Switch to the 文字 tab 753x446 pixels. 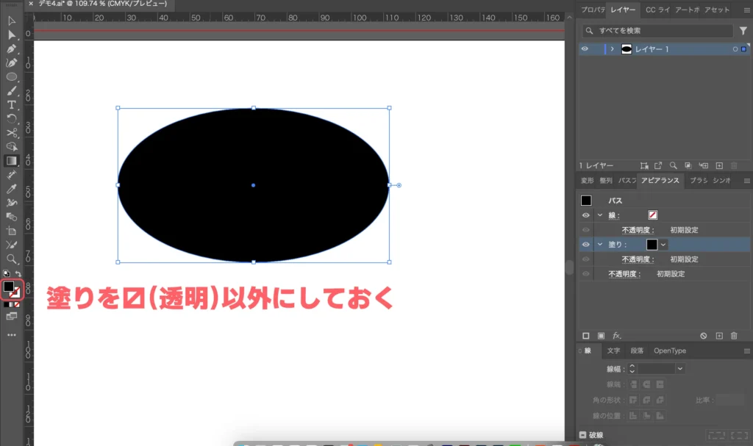pyautogui.click(x=613, y=350)
